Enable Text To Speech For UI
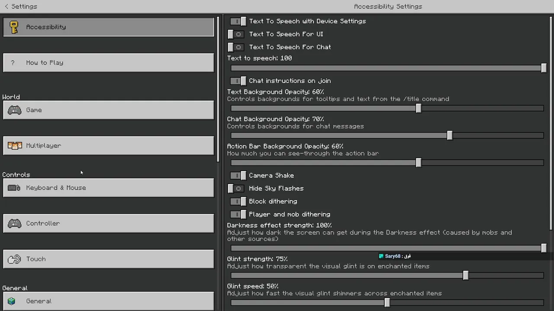This screenshot has height=311, width=554. pos(236,34)
